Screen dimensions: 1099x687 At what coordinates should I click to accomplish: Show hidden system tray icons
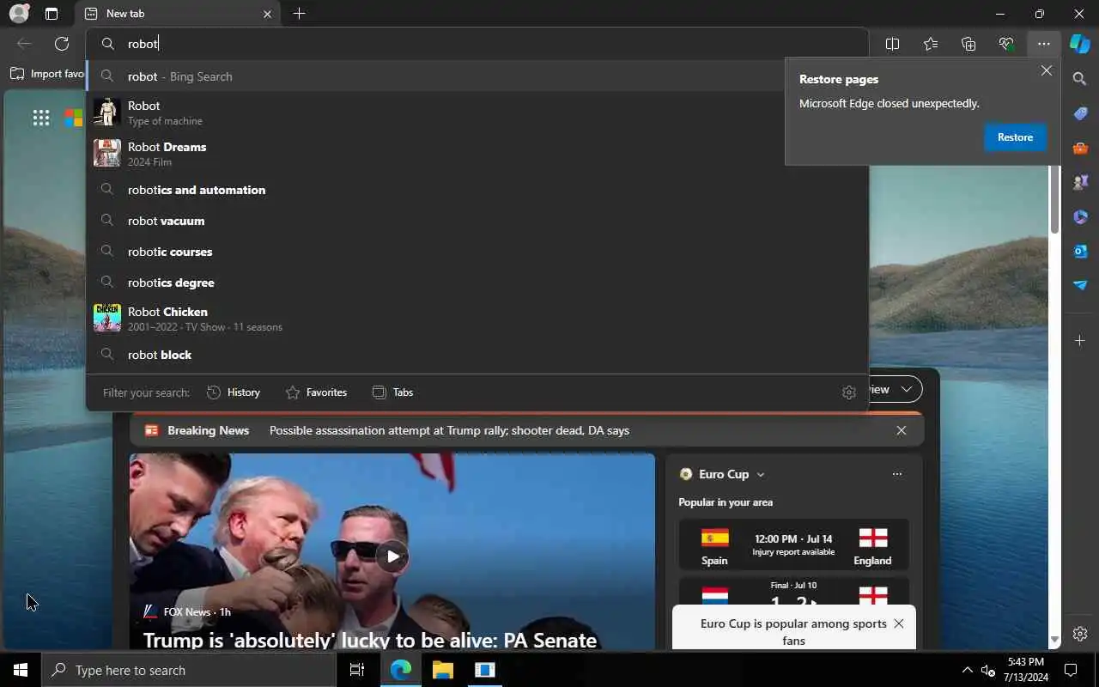coord(967,670)
